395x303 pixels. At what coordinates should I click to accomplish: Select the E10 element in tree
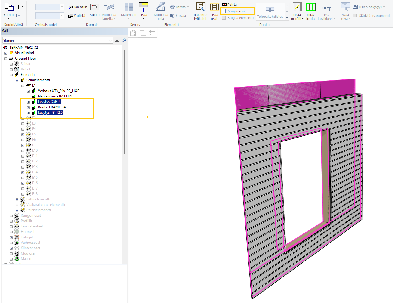pyautogui.click(x=35, y=150)
